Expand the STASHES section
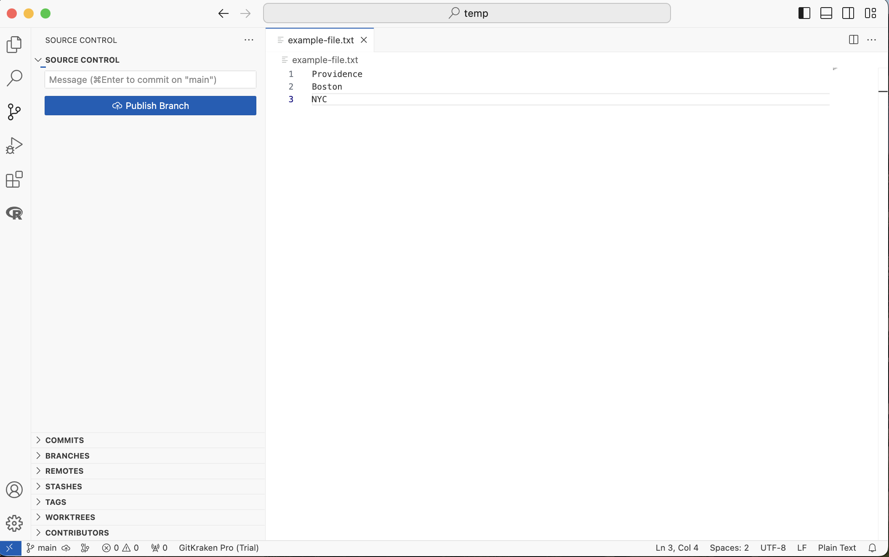The image size is (889, 557). 64,486
